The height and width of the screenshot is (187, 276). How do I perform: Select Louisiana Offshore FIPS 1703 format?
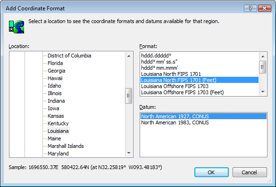coord(200,86)
